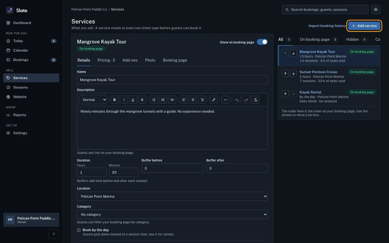Switch to the Add-ons tab

click(x=130, y=60)
